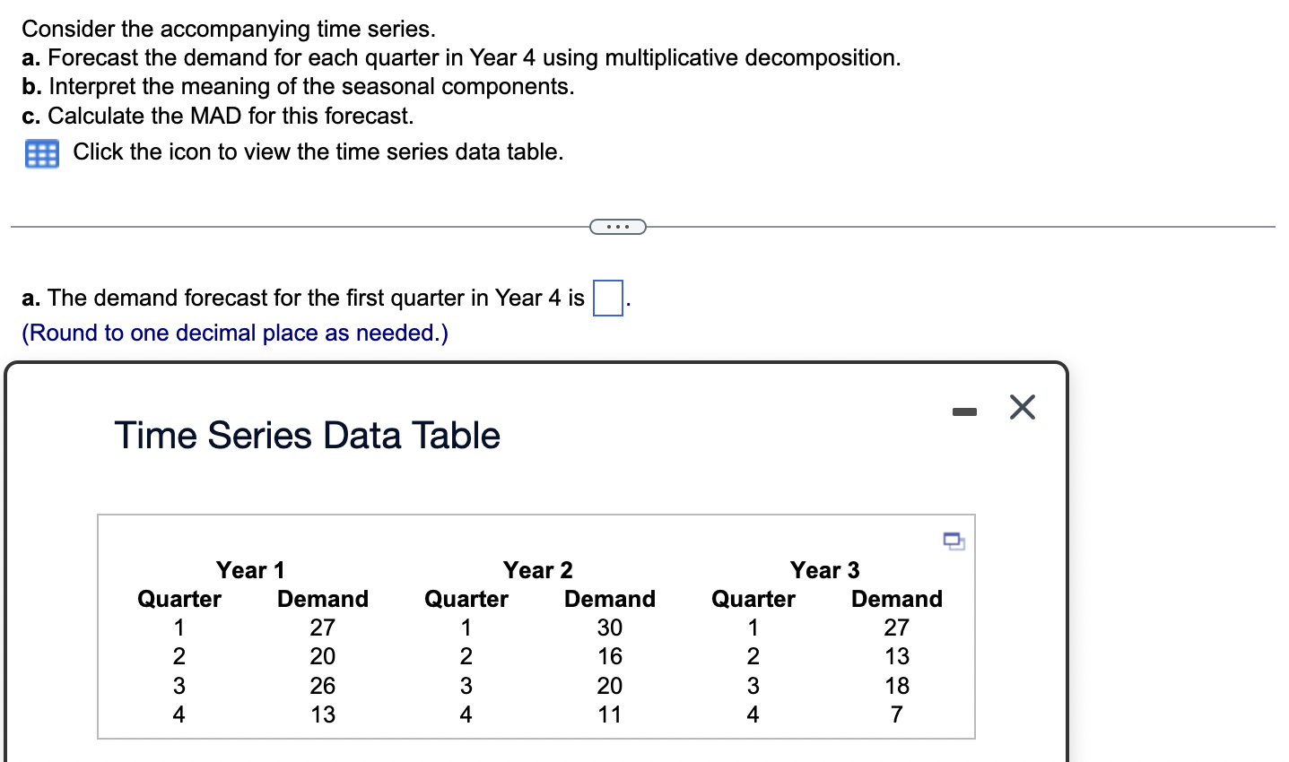This screenshot has width=1289, height=762.
Task: Click the 'Year 2' column header
Action: point(538,570)
